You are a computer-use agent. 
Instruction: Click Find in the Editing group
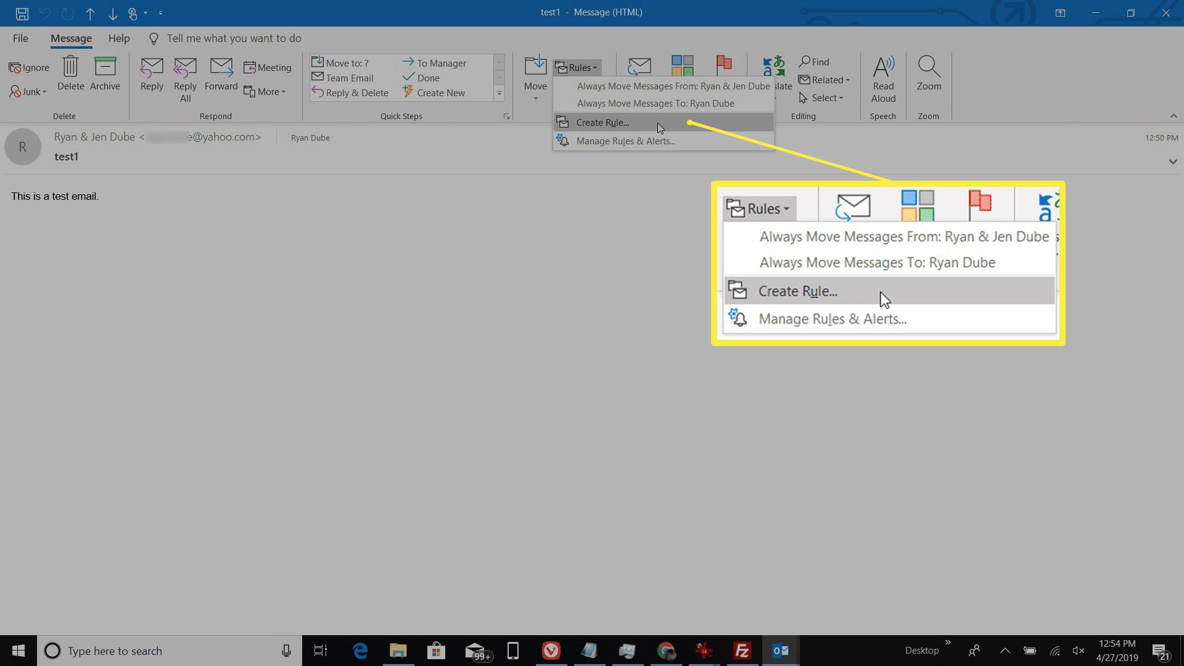pos(814,62)
